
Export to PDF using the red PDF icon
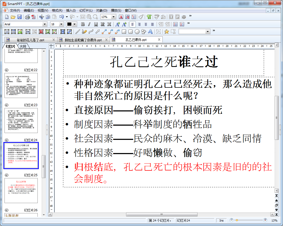tap(33, 17)
